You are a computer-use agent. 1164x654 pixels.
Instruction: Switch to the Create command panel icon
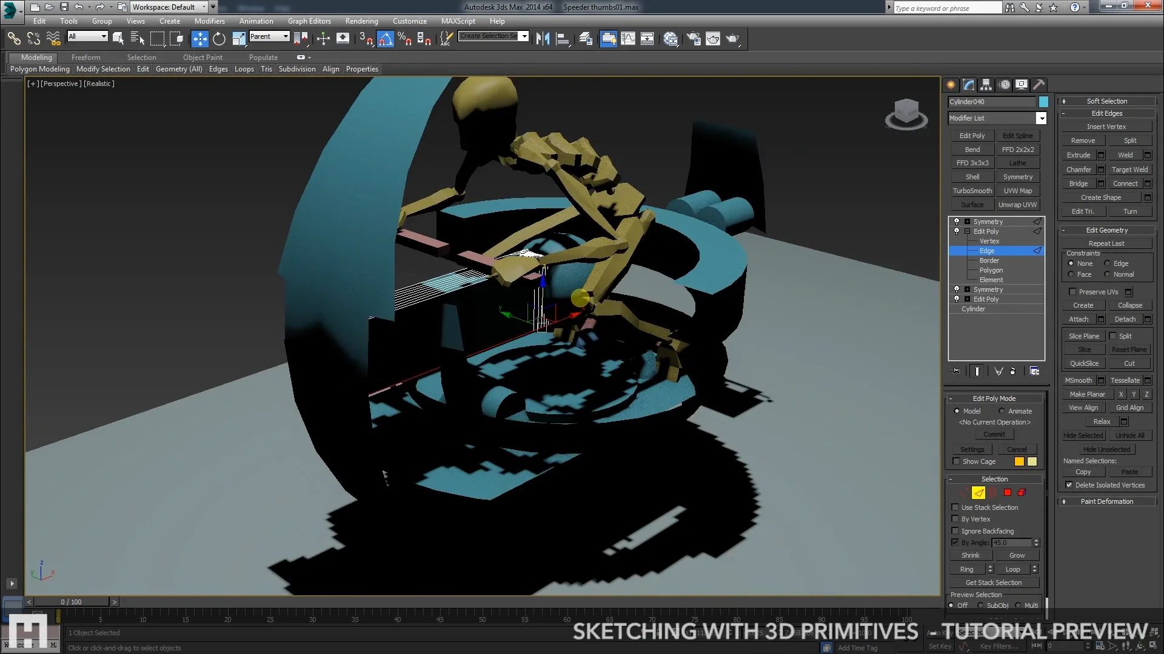click(x=951, y=85)
